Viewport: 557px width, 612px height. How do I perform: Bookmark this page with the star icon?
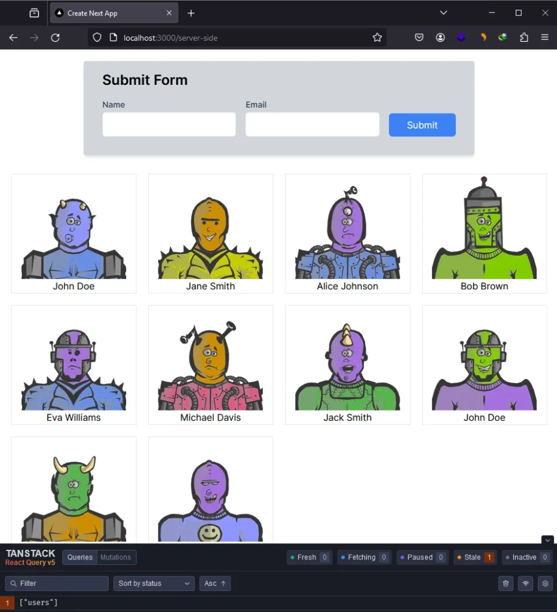[x=377, y=38]
